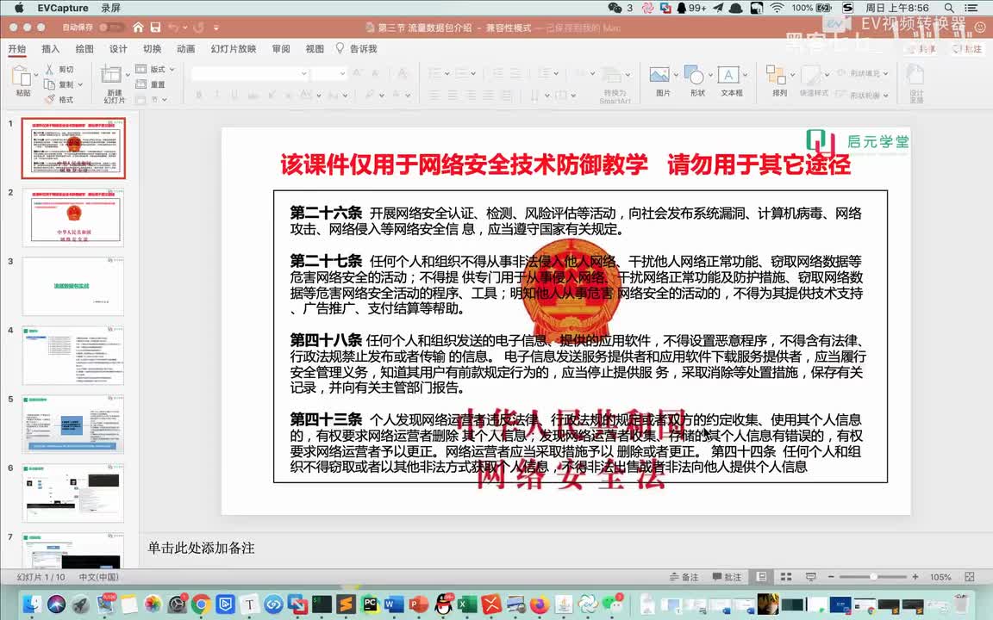
Task: Switch to the Draw (绘图) tab
Action: [x=84, y=49]
